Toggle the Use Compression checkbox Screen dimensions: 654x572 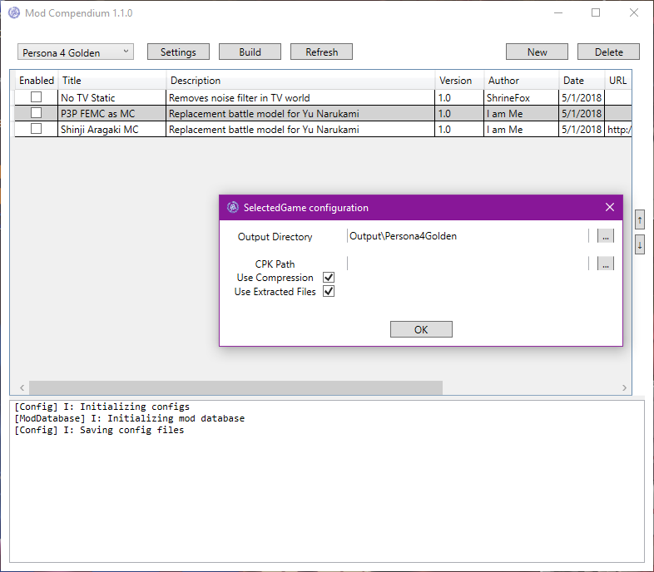[x=329, y=278]
